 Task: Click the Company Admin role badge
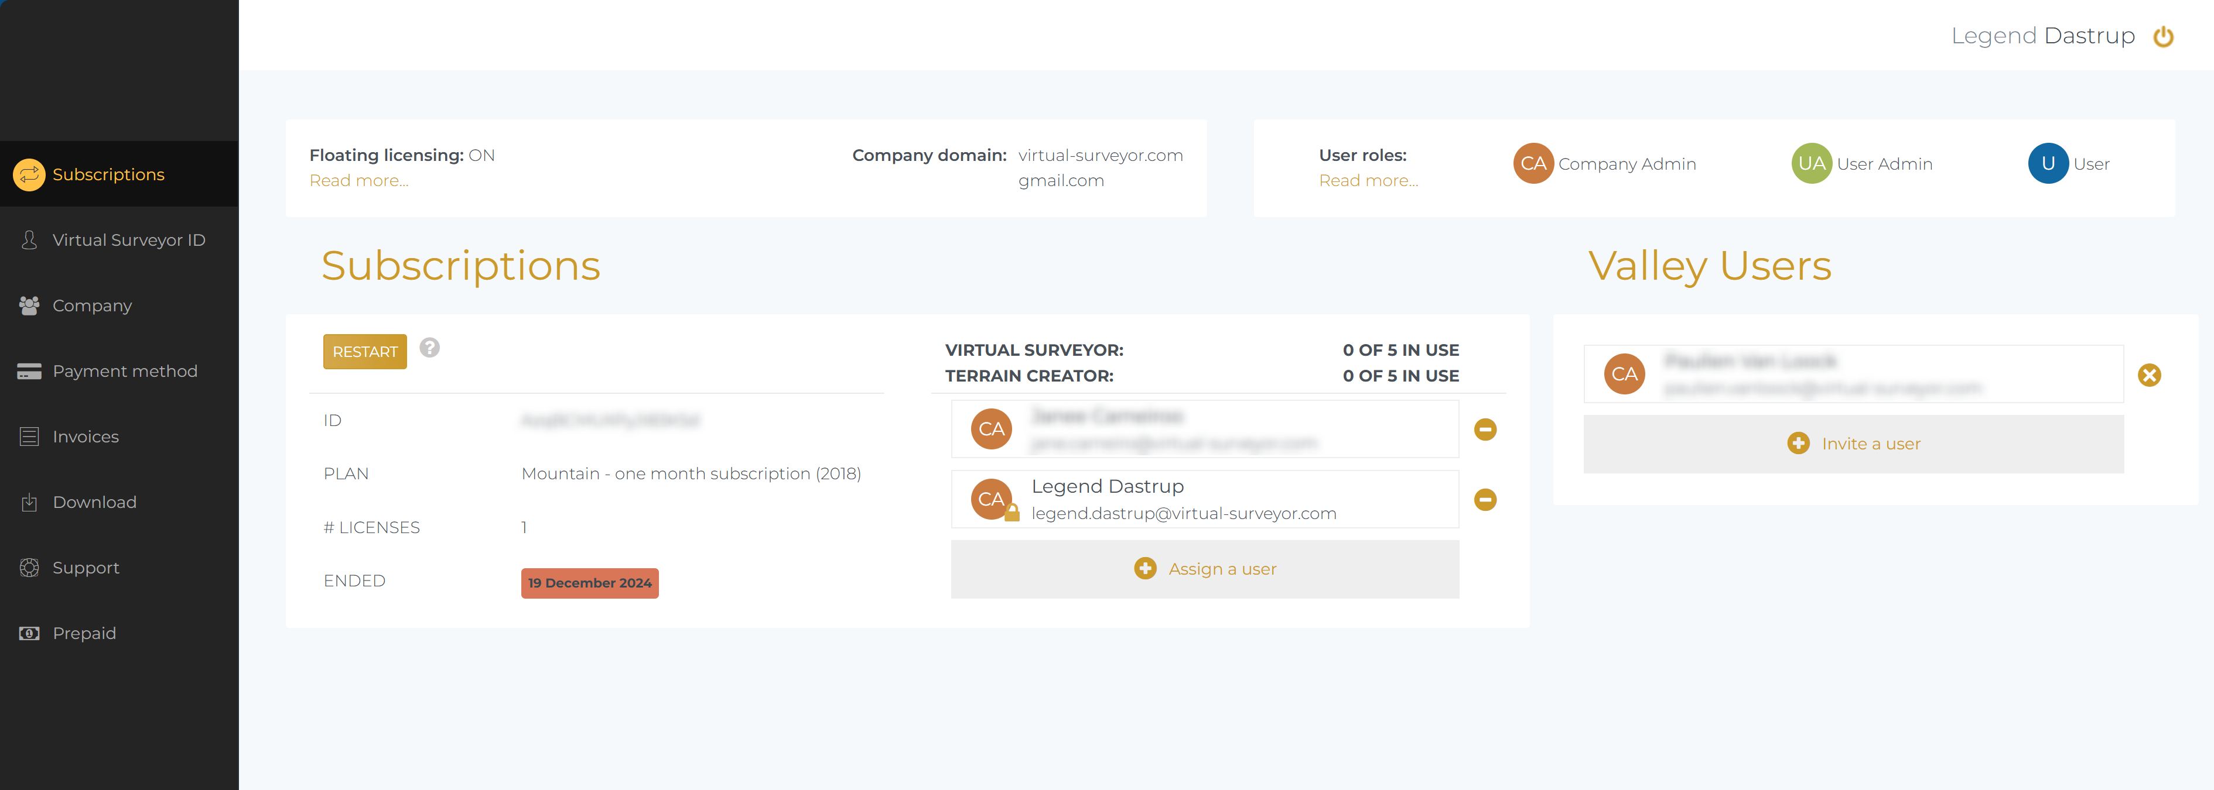tap(1532, 163)
